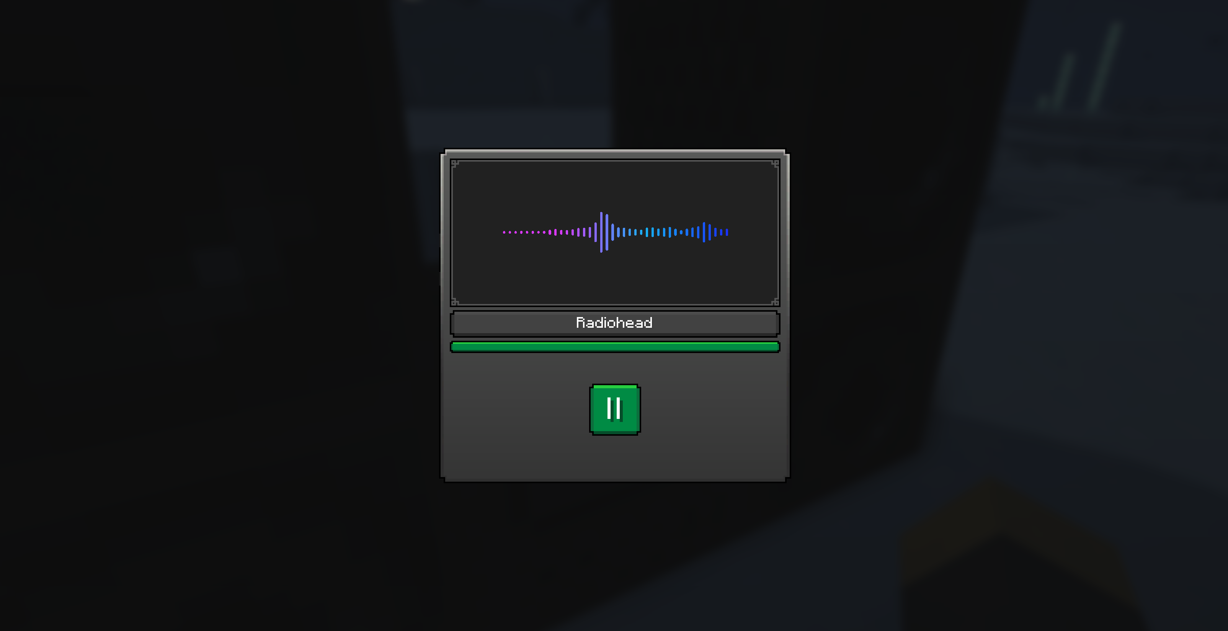Screen dimensions: 1228x631
Task: Click the pause button icon
Action: (614, 408)
